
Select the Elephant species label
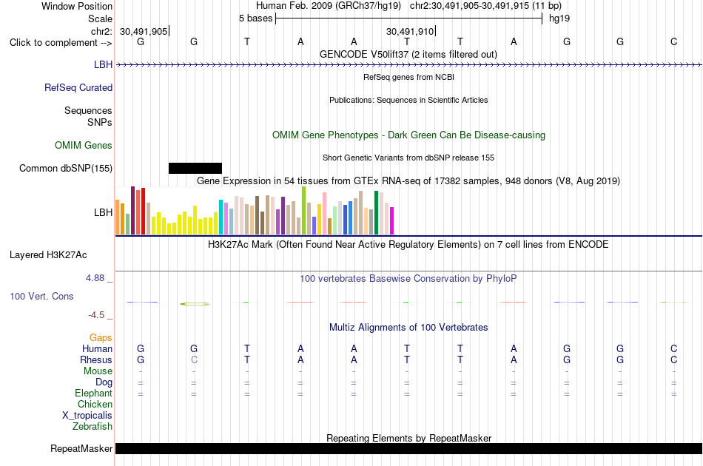(93, 393)
